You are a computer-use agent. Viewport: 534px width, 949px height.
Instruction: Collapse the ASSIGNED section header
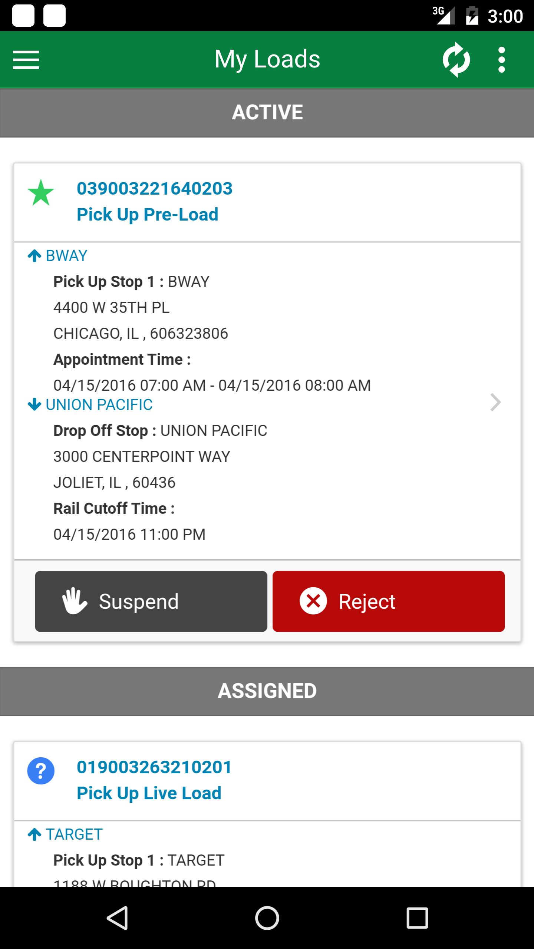tap(267, 691)
